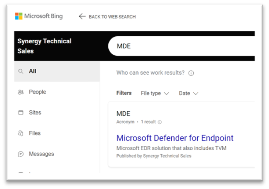
Task: Go back to web search link
Action: coord(112,17)
